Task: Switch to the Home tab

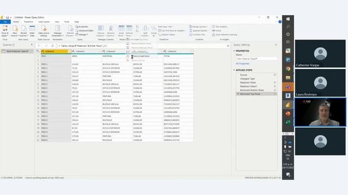Action: [x=16, y=22]
